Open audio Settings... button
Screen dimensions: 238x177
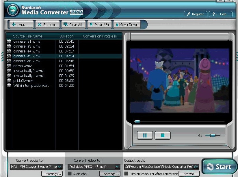pos(52,174)
